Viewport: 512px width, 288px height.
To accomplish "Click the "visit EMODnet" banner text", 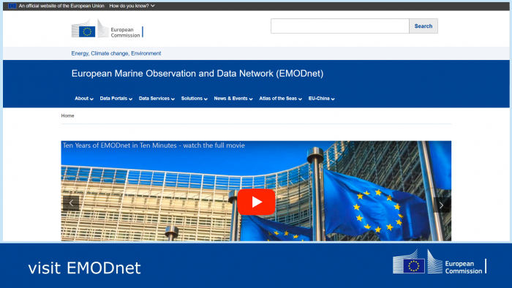I will click(x=84, y=268).
